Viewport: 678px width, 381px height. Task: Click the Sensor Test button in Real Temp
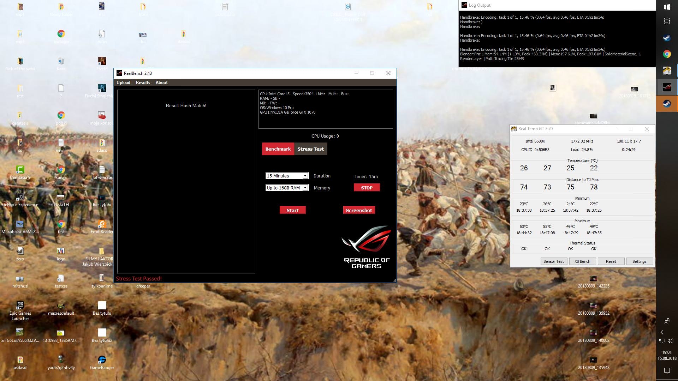tap(553, 261)
